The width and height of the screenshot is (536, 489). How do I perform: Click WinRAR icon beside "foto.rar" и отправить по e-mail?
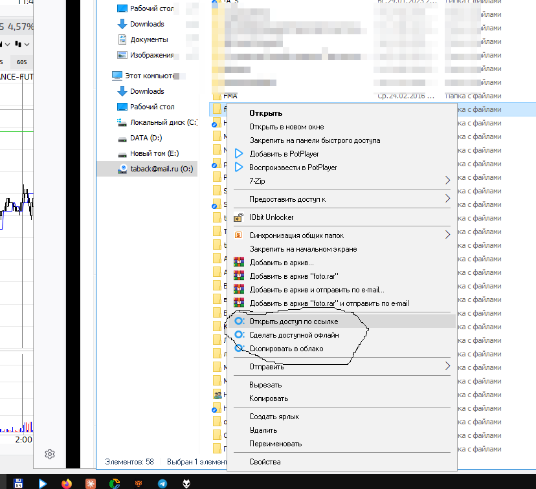tap(239, 303)
